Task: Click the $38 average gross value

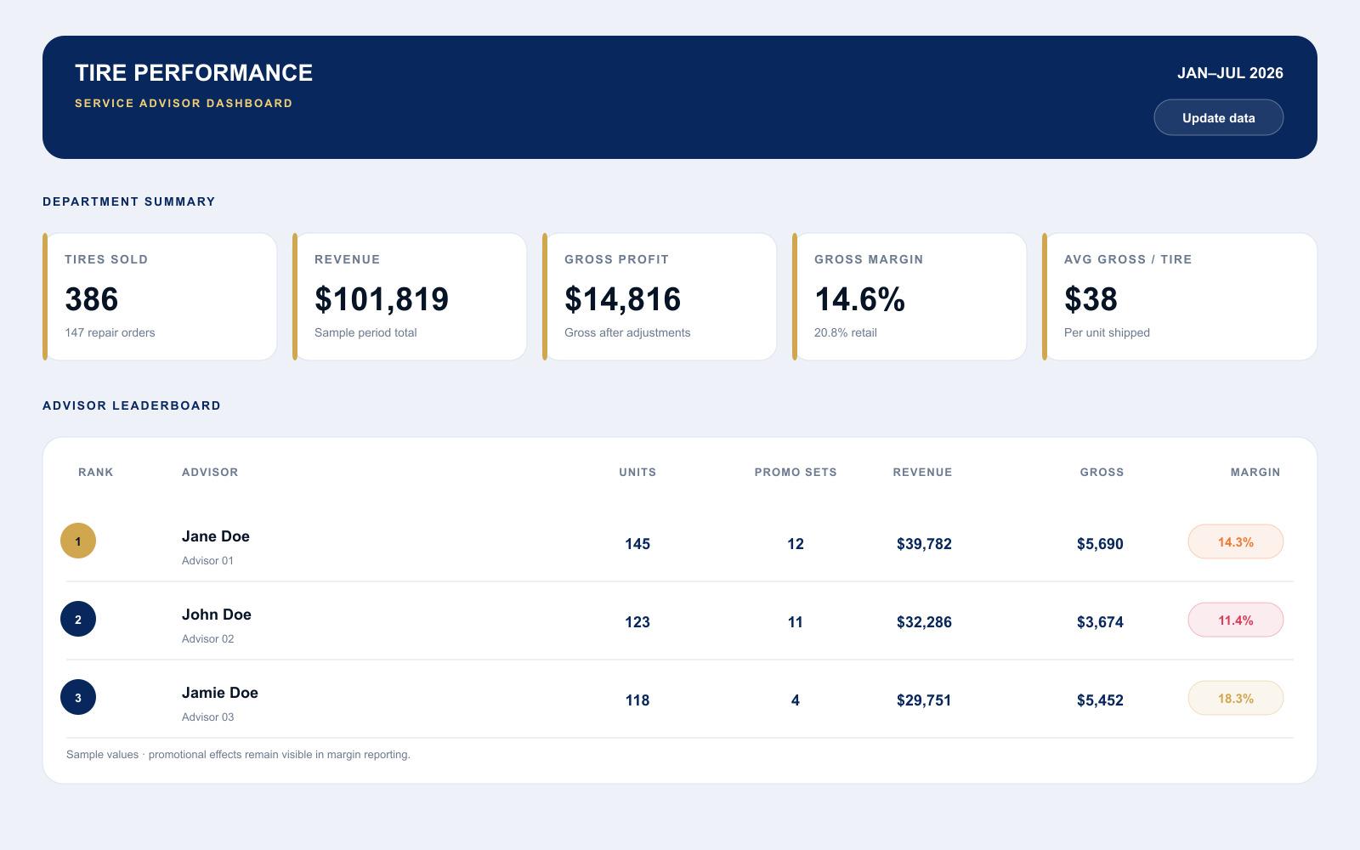Action: point(1091,299)
